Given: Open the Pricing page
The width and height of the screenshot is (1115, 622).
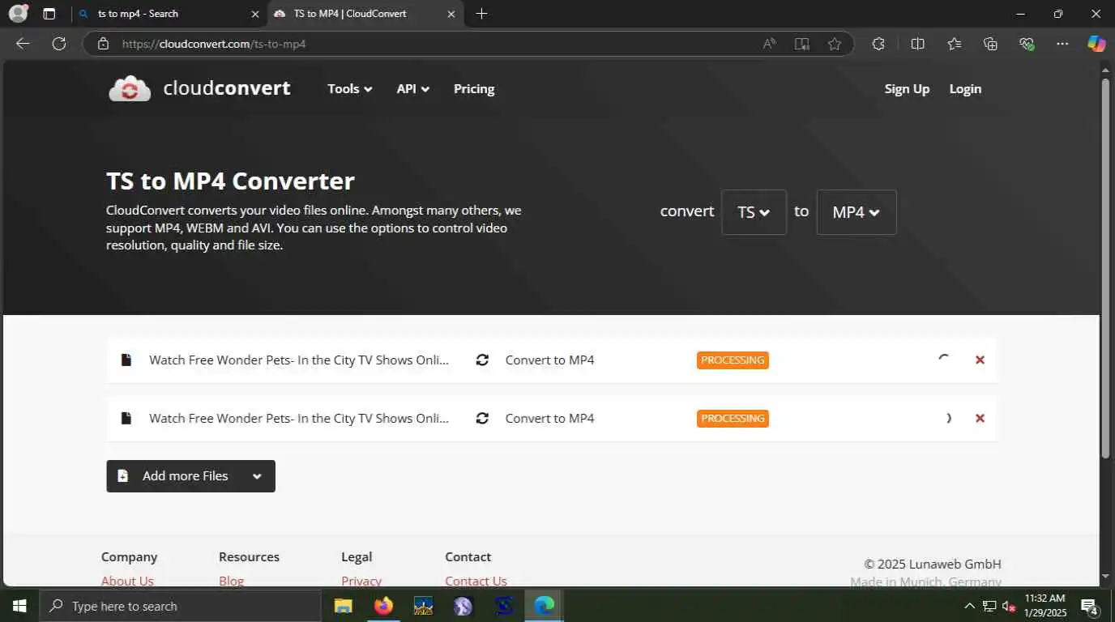Looking at the screenshot, I should (474, 89).
